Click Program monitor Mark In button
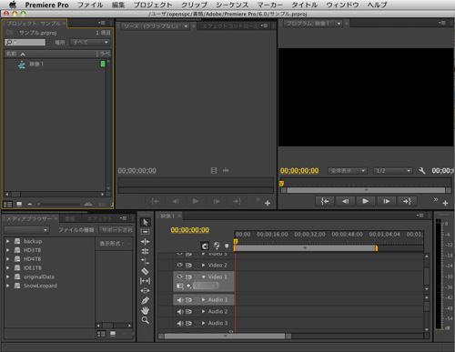This screenshot has width=455, height=352. (325, 201)
